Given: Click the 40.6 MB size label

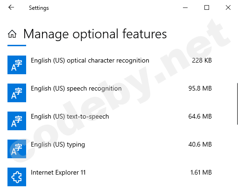Looking at the screenshot, I should tap(200, 144).
